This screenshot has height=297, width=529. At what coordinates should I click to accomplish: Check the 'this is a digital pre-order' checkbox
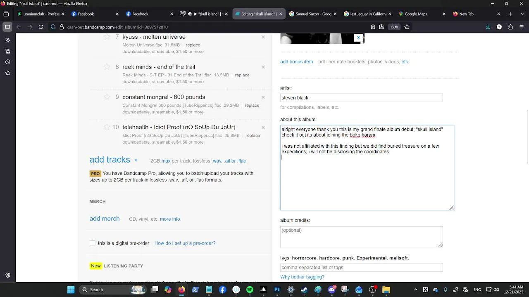[x=93, y=243]
